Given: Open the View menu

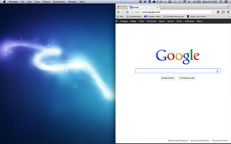Looking at the screenshot, I should point(37,2).
